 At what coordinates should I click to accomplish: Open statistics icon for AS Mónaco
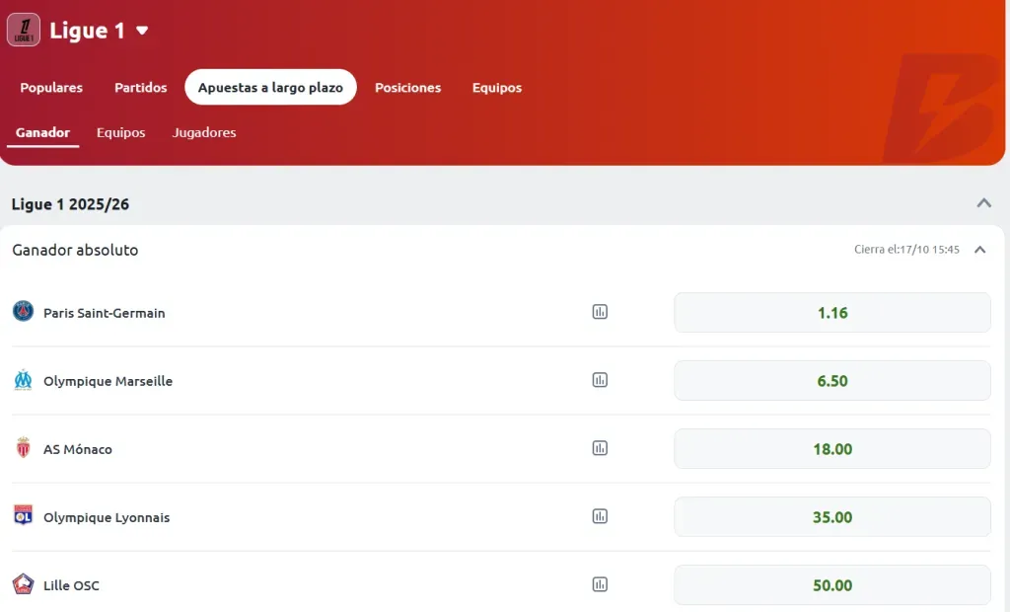tap(600, 447)
